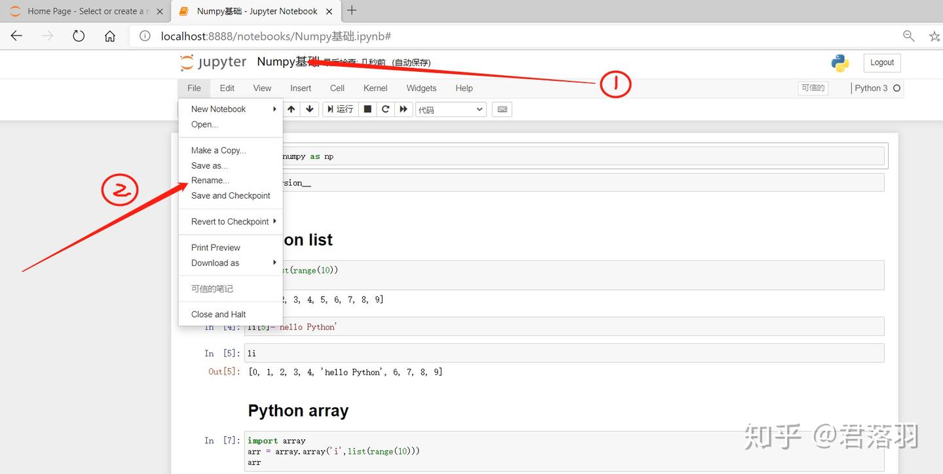Click the kernel status circle beside Python 3
Image resolution: width=943 pixels, height=474 pixels.
coord(896,88)
